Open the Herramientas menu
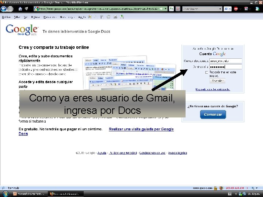 pos(67,17)
